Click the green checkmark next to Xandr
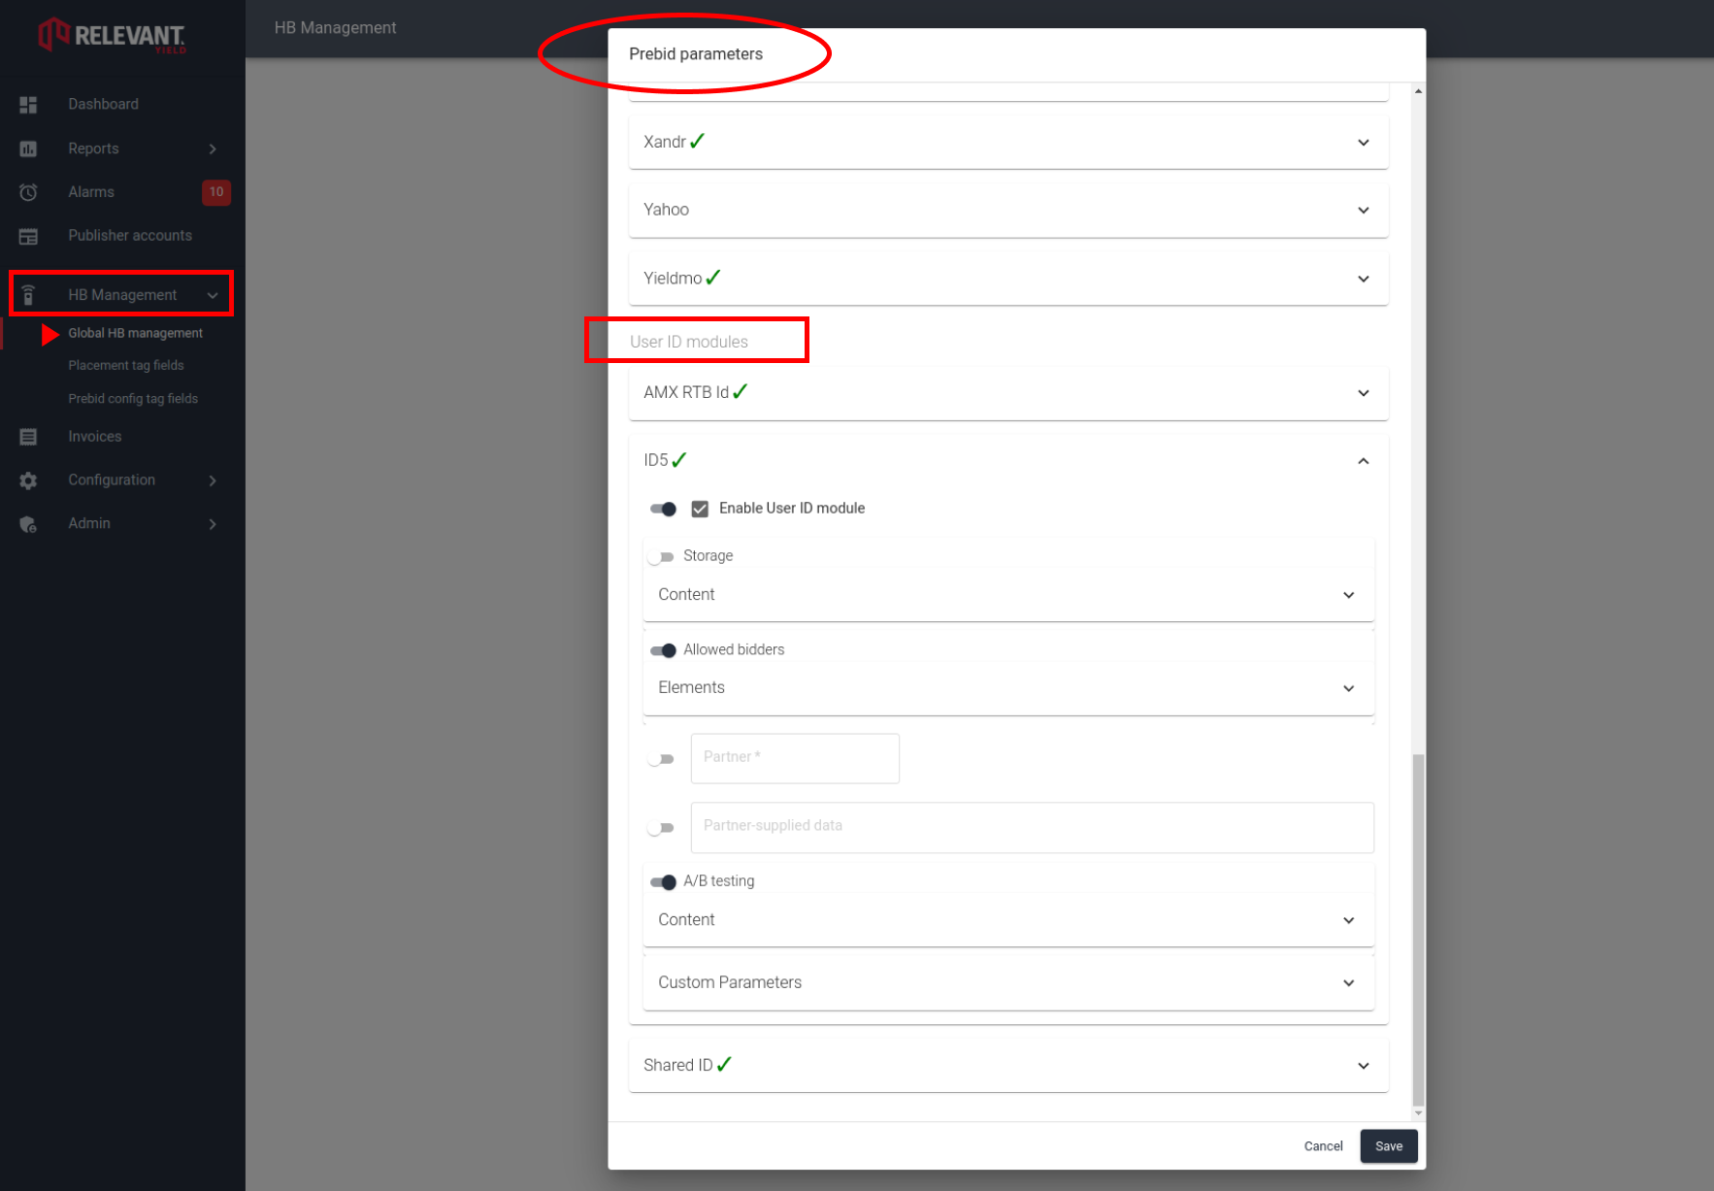Screen dimensions: 1714x1191 [697, 141]
